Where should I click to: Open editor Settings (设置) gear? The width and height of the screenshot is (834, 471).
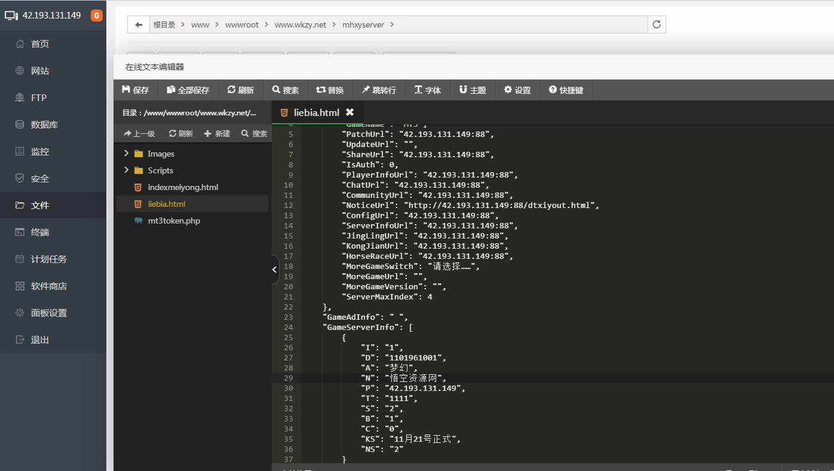pos(517,90)
